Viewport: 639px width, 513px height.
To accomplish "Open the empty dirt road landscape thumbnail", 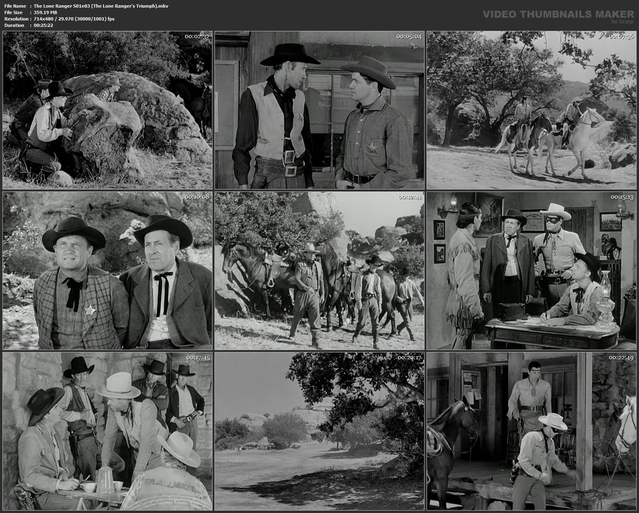I will click(319, 431).
